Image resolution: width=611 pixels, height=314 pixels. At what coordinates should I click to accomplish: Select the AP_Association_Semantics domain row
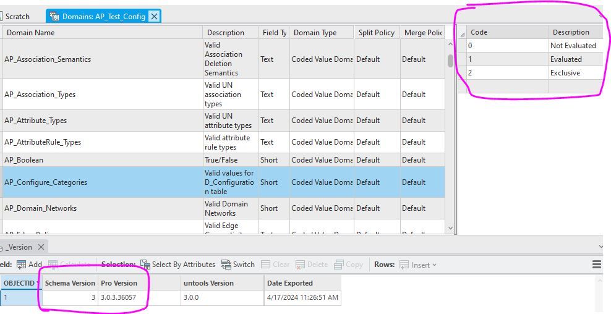click(x=224, y=59)
